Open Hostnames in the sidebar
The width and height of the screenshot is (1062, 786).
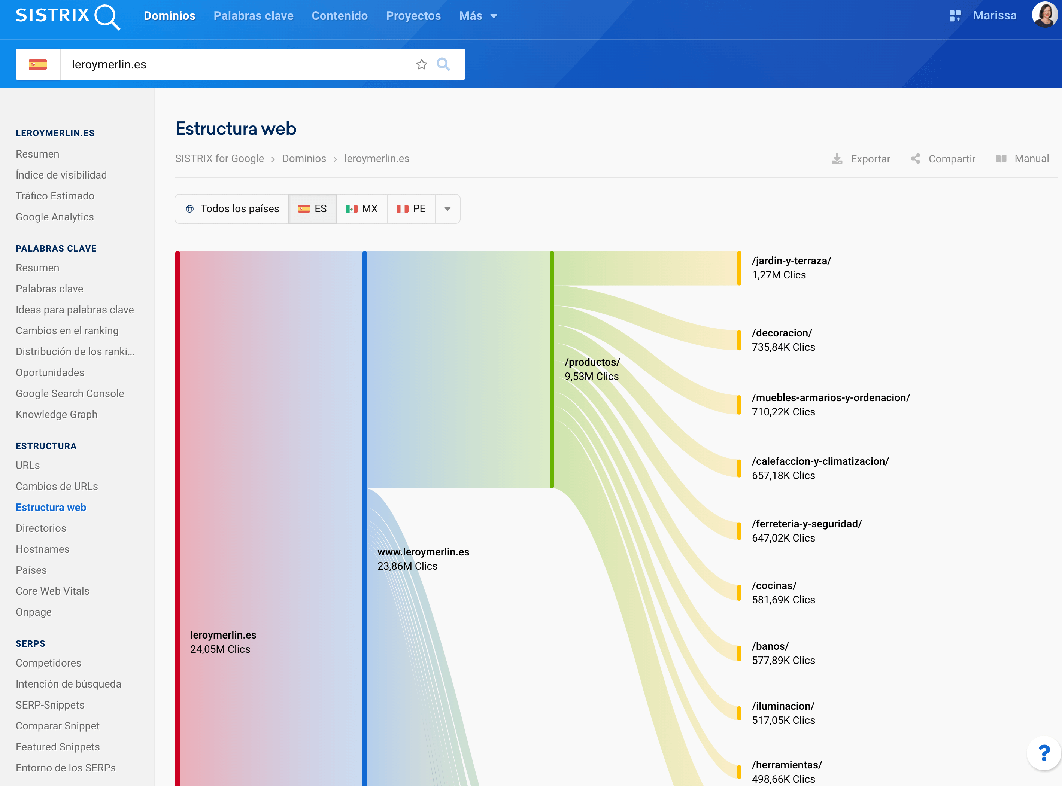[x=42, y=549]
